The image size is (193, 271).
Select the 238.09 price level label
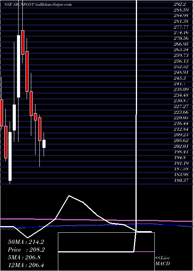click(x=181, y=90)
